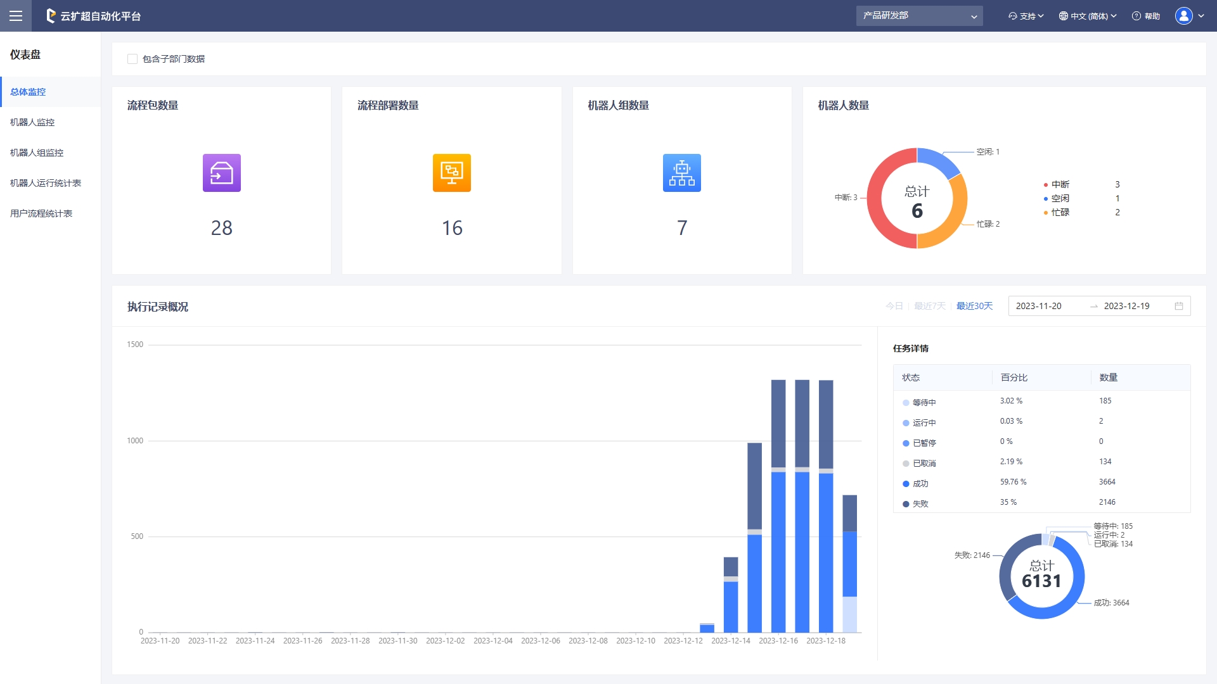Click the orange 流程部署 deployment icon
1217x684 pixels.
[452, 173]
